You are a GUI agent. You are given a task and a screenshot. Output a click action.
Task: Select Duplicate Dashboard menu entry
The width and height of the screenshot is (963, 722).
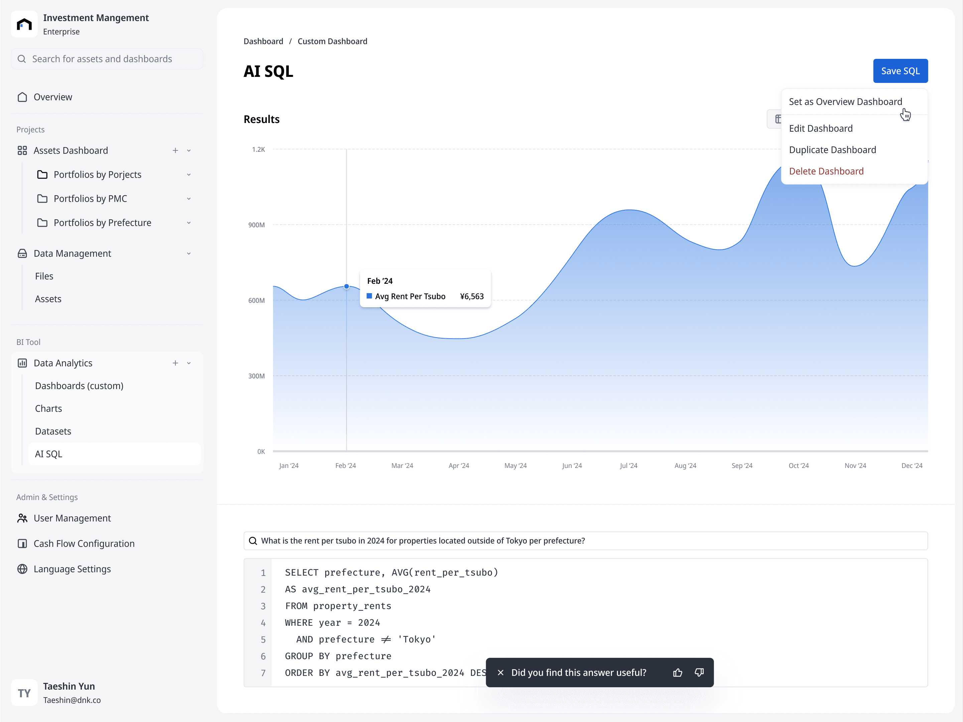click(832, 150)
